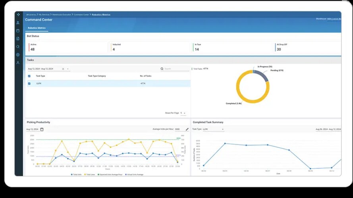The image size is (353, 198).
Task: Select the Robotics Metrics tab
Action: [x=37, y=28]
